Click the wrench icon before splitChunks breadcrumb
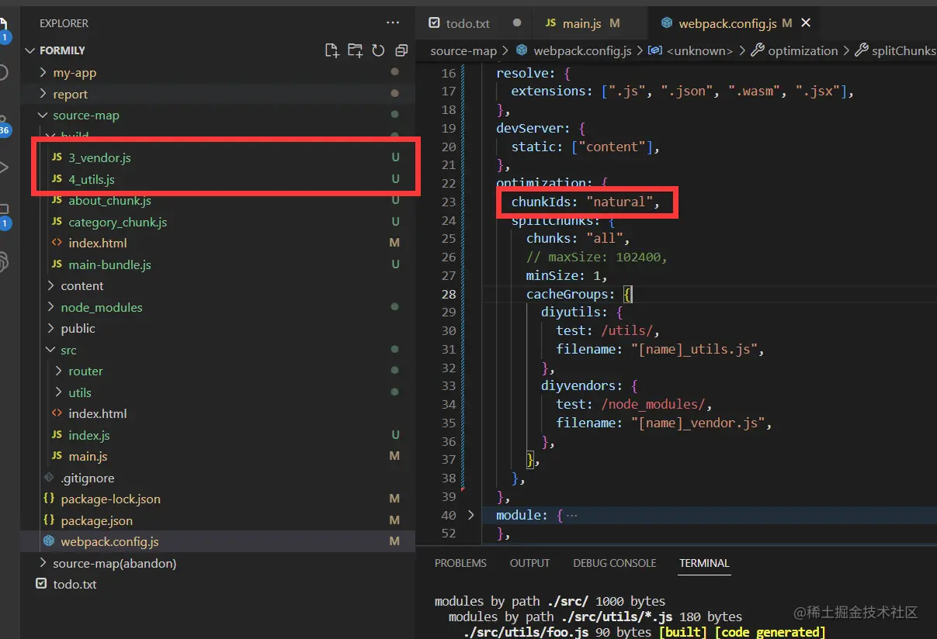This screenshot has width=937, height=639. click(861, 50)
